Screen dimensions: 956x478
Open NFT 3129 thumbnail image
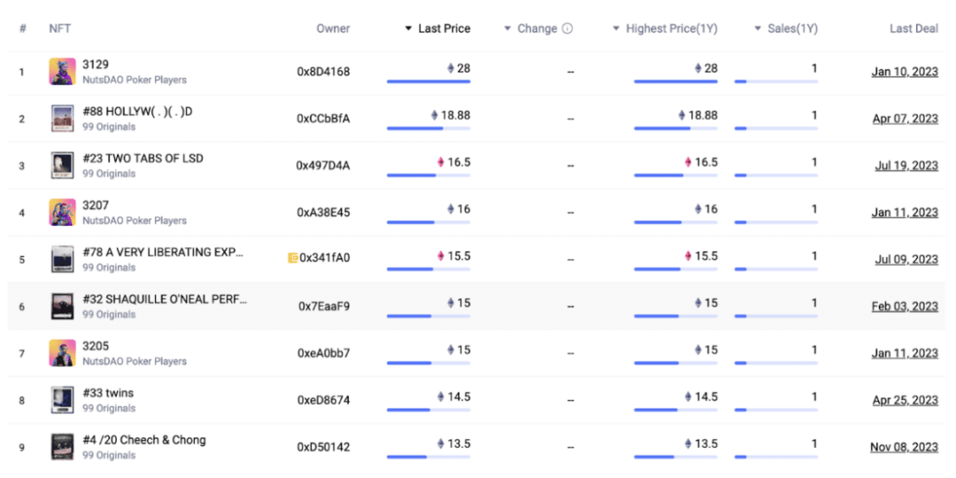(x=62, y=71)
